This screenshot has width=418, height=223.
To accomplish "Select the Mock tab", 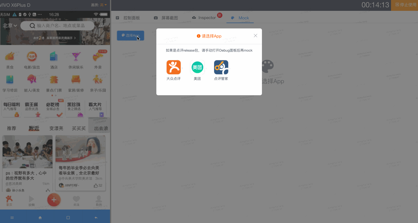I will [x=240, y=18].
